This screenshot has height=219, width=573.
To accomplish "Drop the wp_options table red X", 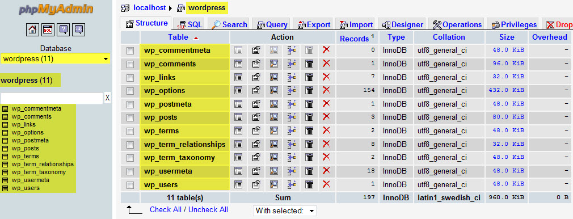I will coord(326,90).
